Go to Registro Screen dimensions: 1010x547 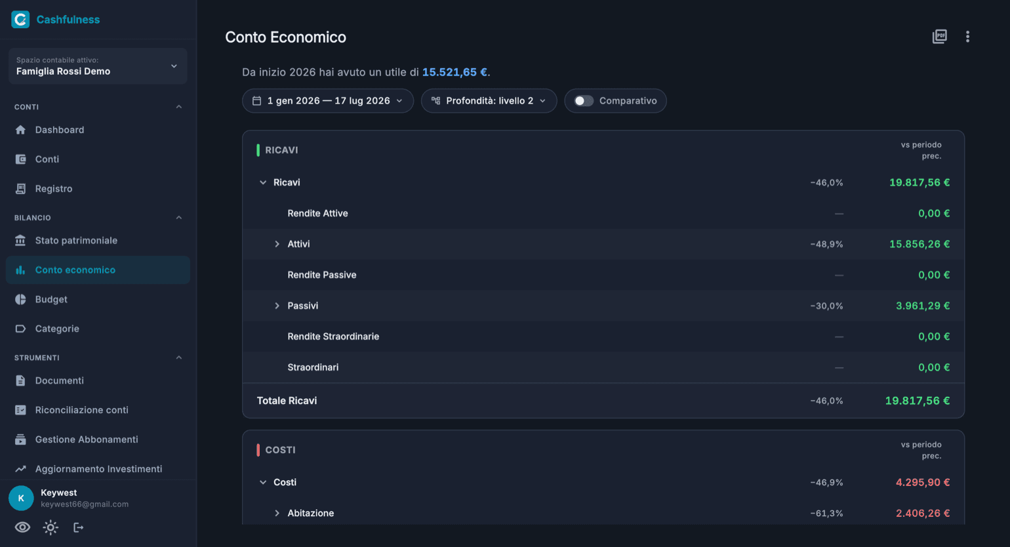coord(98,189)
